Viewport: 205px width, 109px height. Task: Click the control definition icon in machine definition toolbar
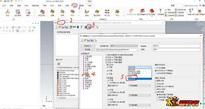click(x=89, y=27)
